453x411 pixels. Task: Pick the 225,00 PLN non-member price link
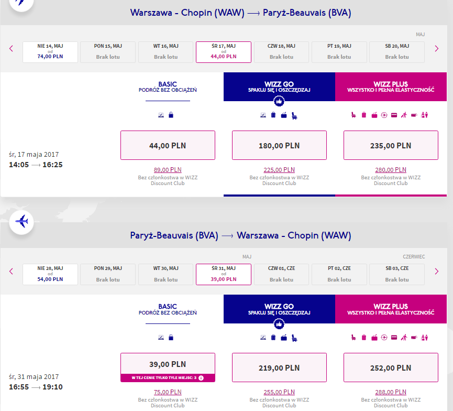point(279,170)
